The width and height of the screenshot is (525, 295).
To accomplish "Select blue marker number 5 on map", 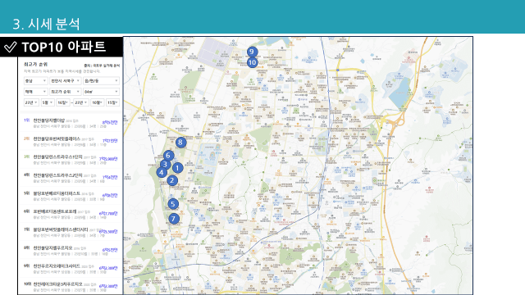I will coord(173,204).
